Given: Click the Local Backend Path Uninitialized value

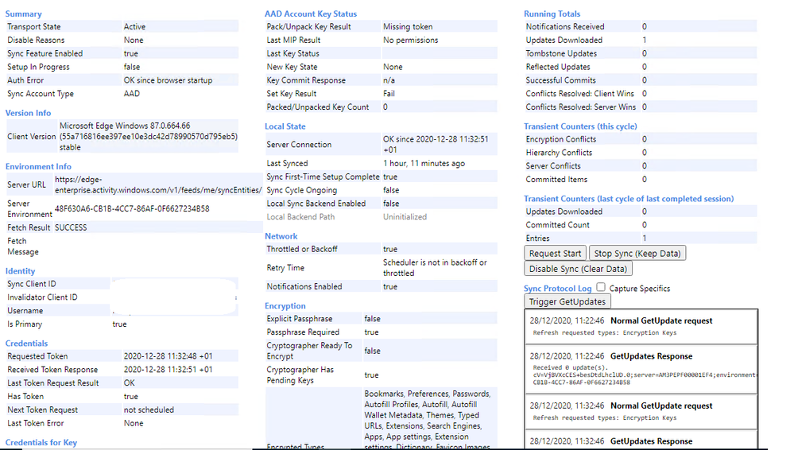Looking at the screenshot, I should (x=405, y=216).
